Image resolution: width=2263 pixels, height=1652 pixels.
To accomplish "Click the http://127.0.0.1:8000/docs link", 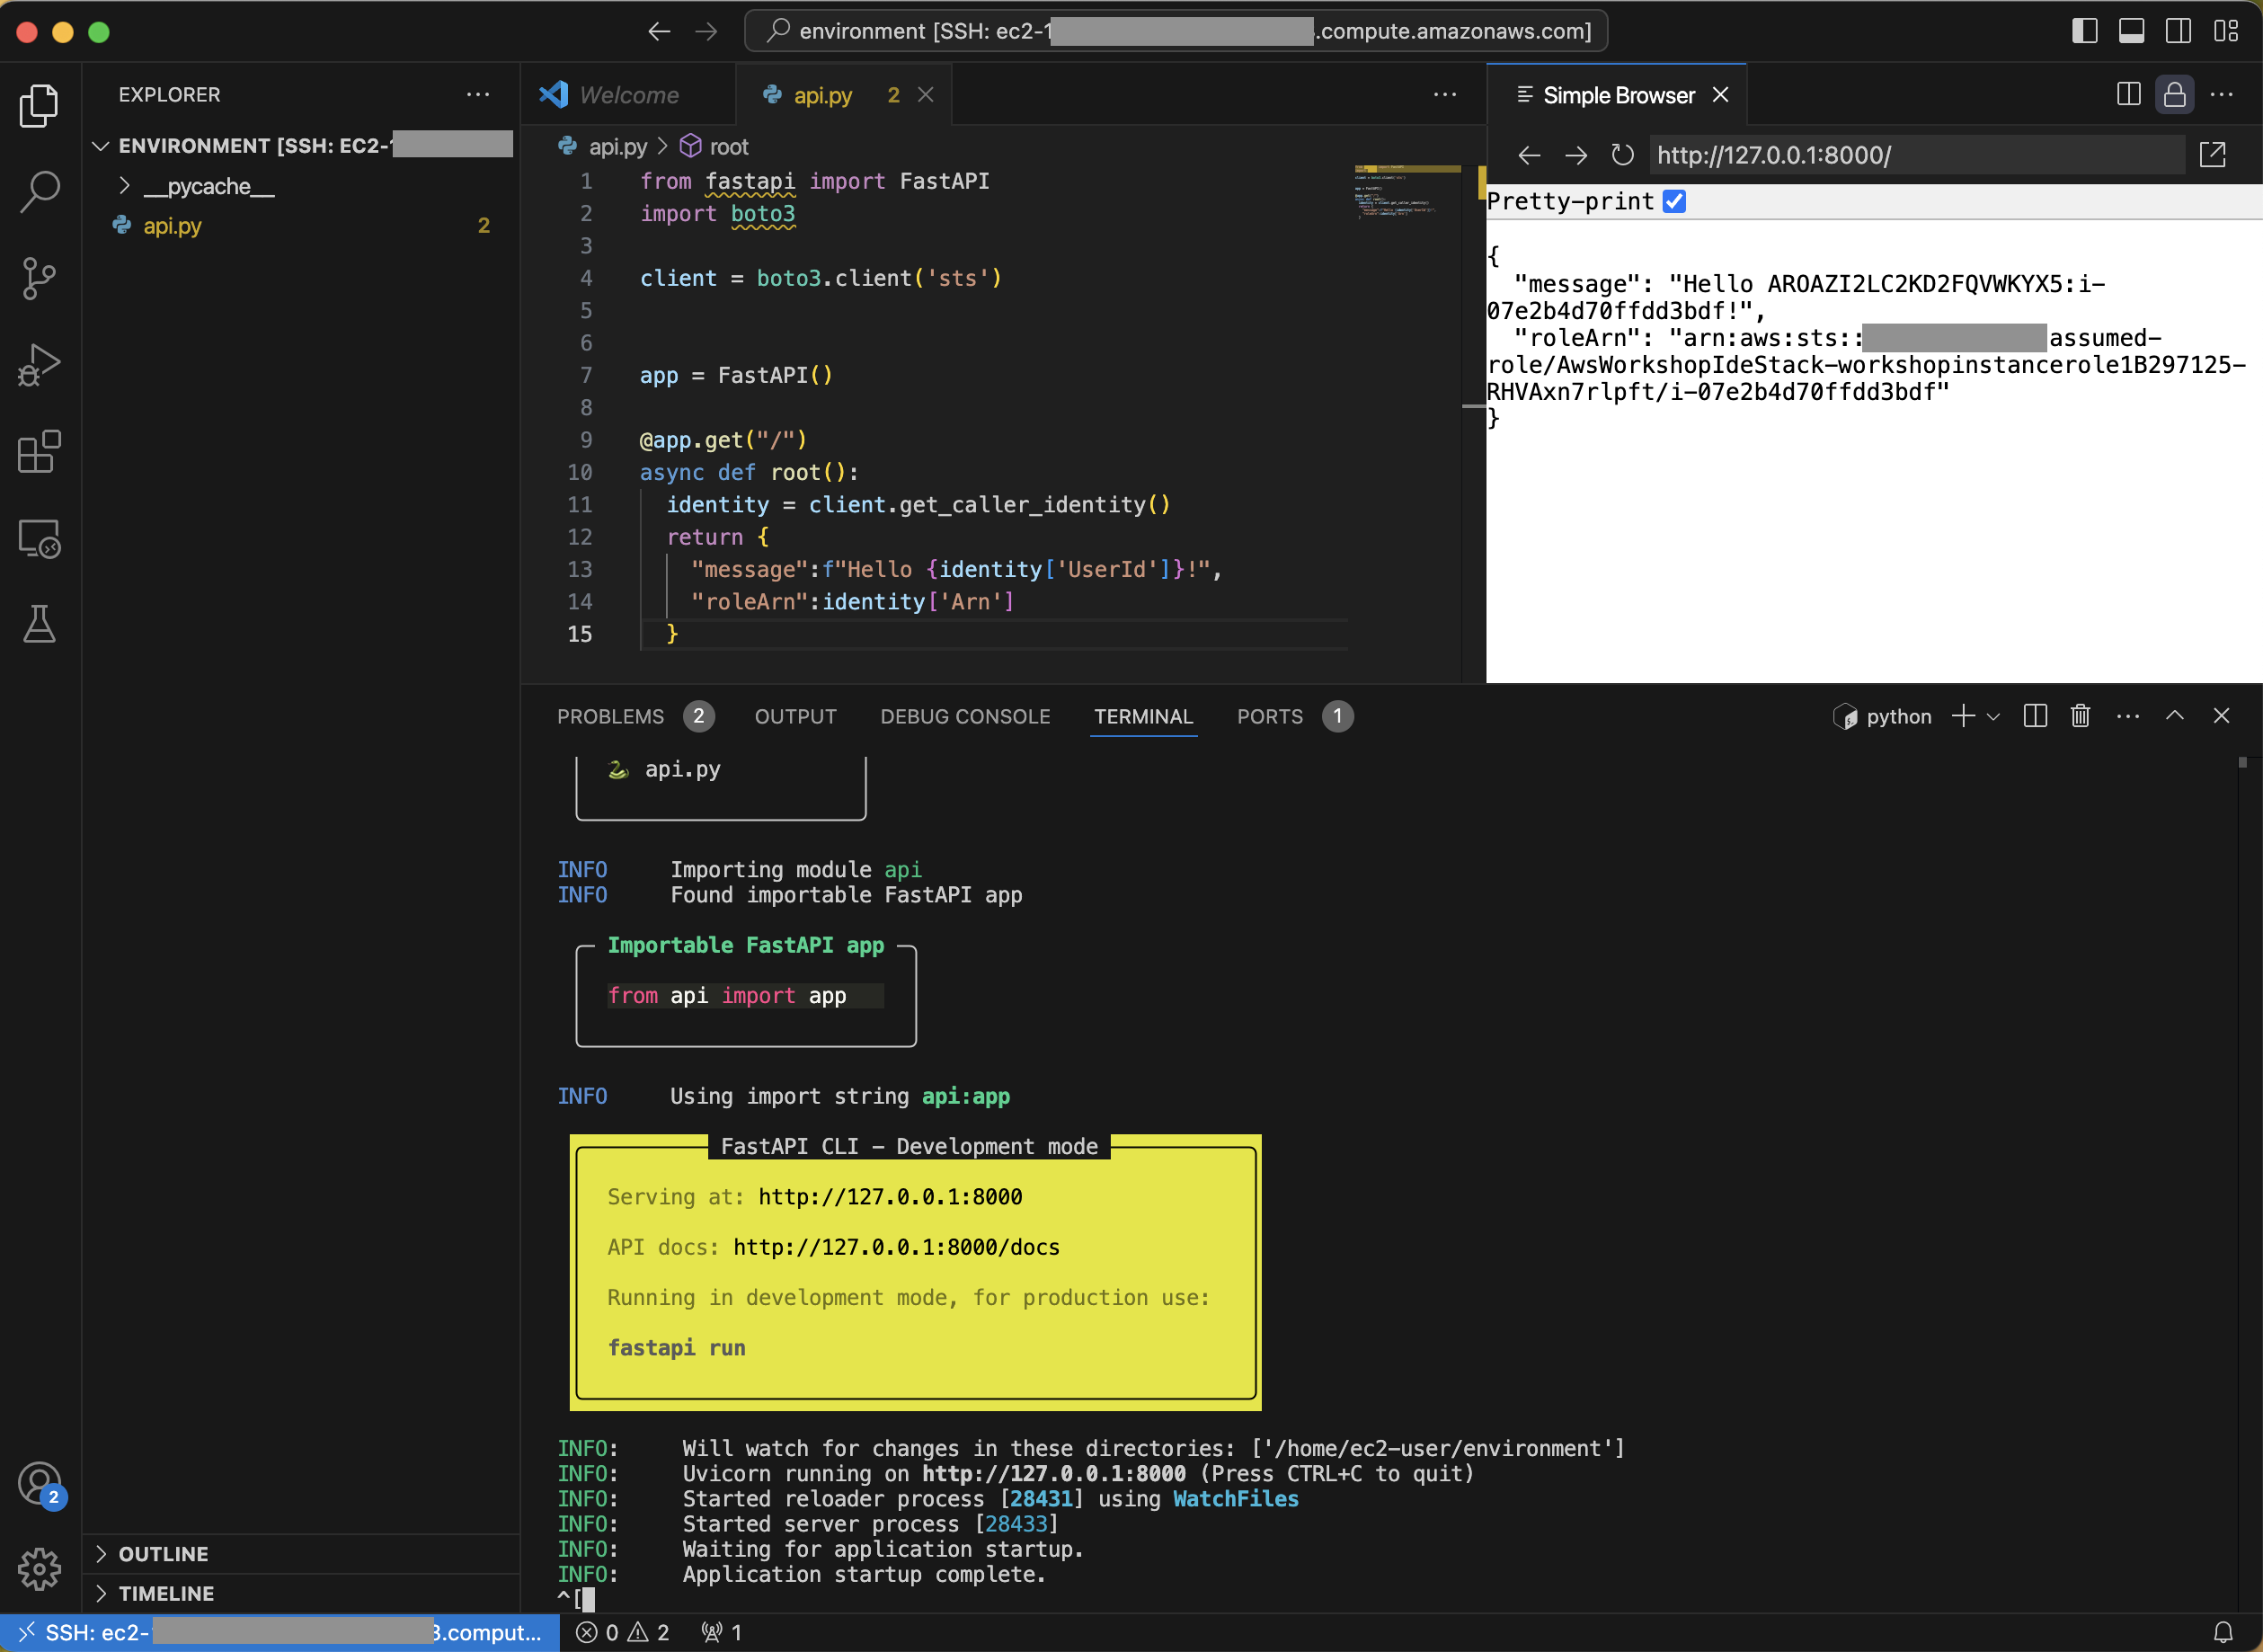I will point(894,1248).
